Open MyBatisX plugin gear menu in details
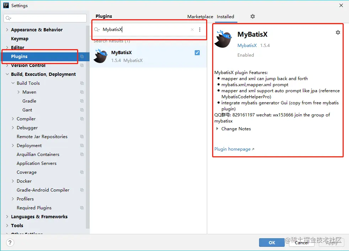 pos(338,32)
